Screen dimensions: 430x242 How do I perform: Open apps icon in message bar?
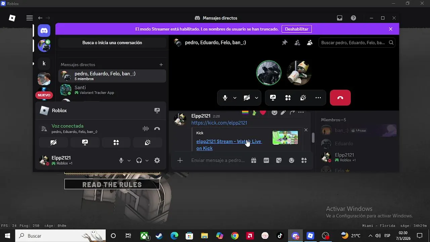pyautogui.click(x=304, y=161)
